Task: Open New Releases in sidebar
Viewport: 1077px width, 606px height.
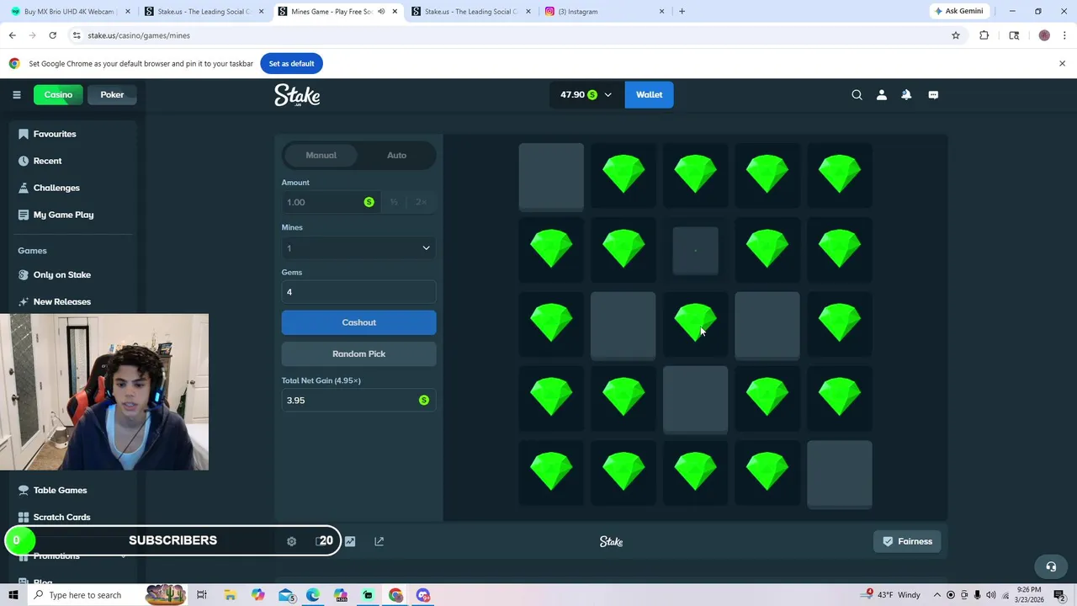Action: (61, 301)
